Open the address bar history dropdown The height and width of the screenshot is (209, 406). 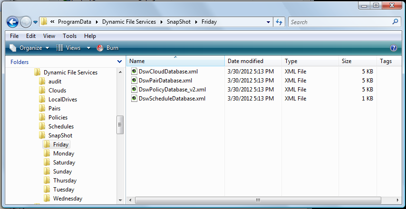coord(269,22)
